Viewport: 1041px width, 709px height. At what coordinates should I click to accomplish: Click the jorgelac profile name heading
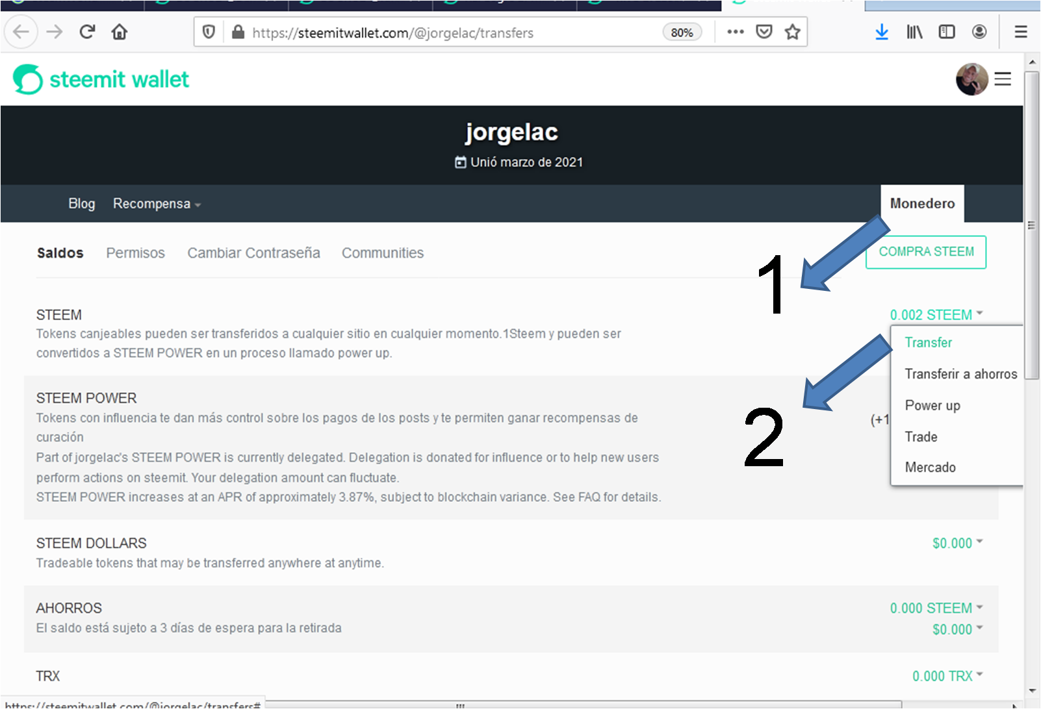point(511,132)
